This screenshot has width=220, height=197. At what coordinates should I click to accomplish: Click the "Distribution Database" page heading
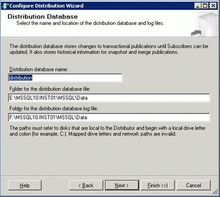(x=42, y=16)
